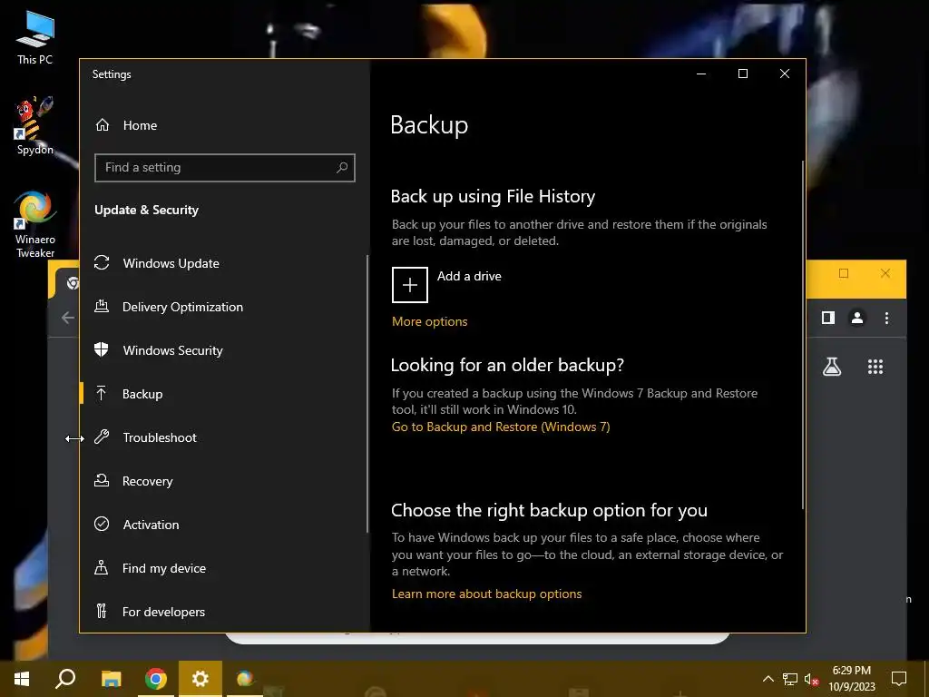Image resolution: width=929 pixels, height=697 pixels.
Task: Minimize the Settings window
Action: 701,74
